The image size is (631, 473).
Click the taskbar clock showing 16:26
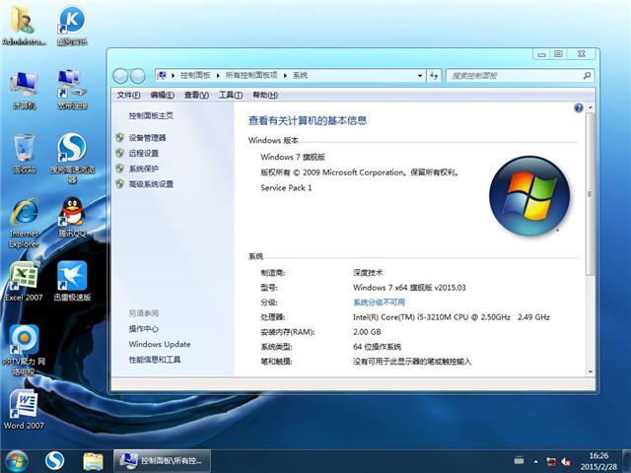click(598, 461)
